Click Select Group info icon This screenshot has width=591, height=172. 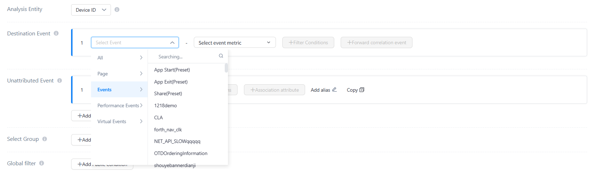coord(45,139)
